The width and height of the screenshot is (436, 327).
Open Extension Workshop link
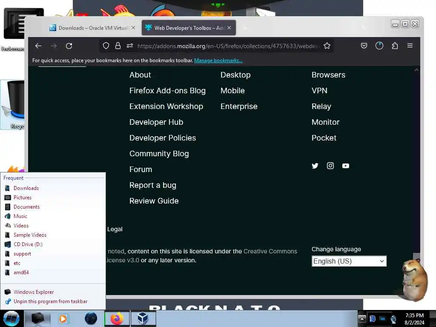[x=166, y=106]
